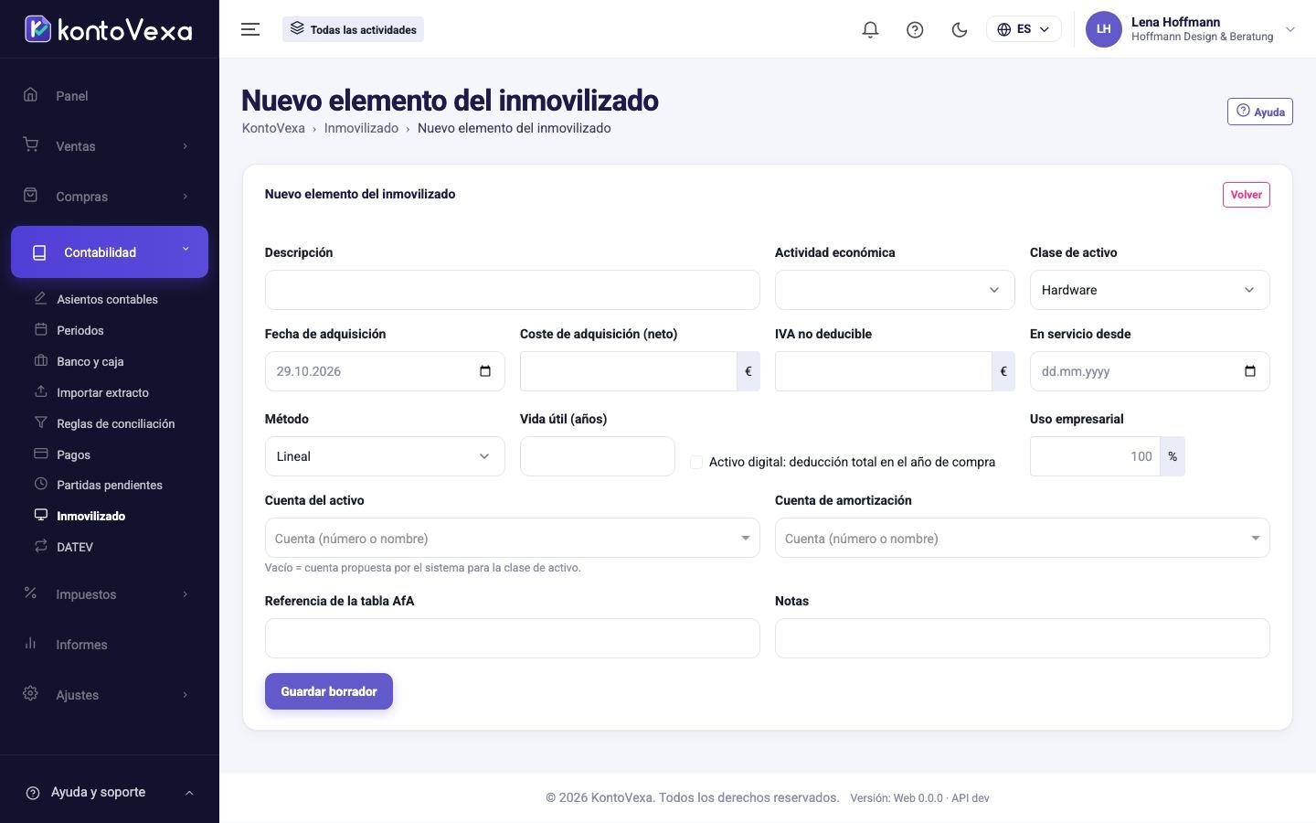Viewport: 1316px width, 823px height.
Task: Check the Activo digital deduction checkbox
Action: 696,462
